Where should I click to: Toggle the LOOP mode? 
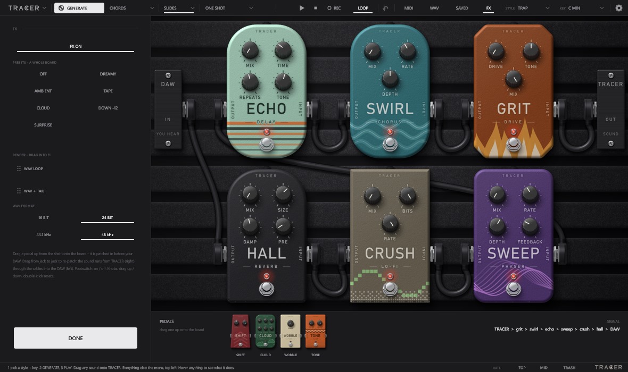click(x=363, y=8)
